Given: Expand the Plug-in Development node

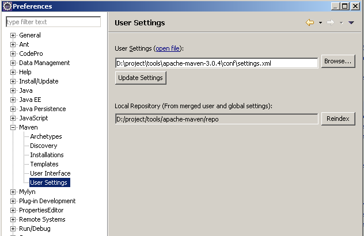Looking at the screenshot, I should (x=13, y=201).
